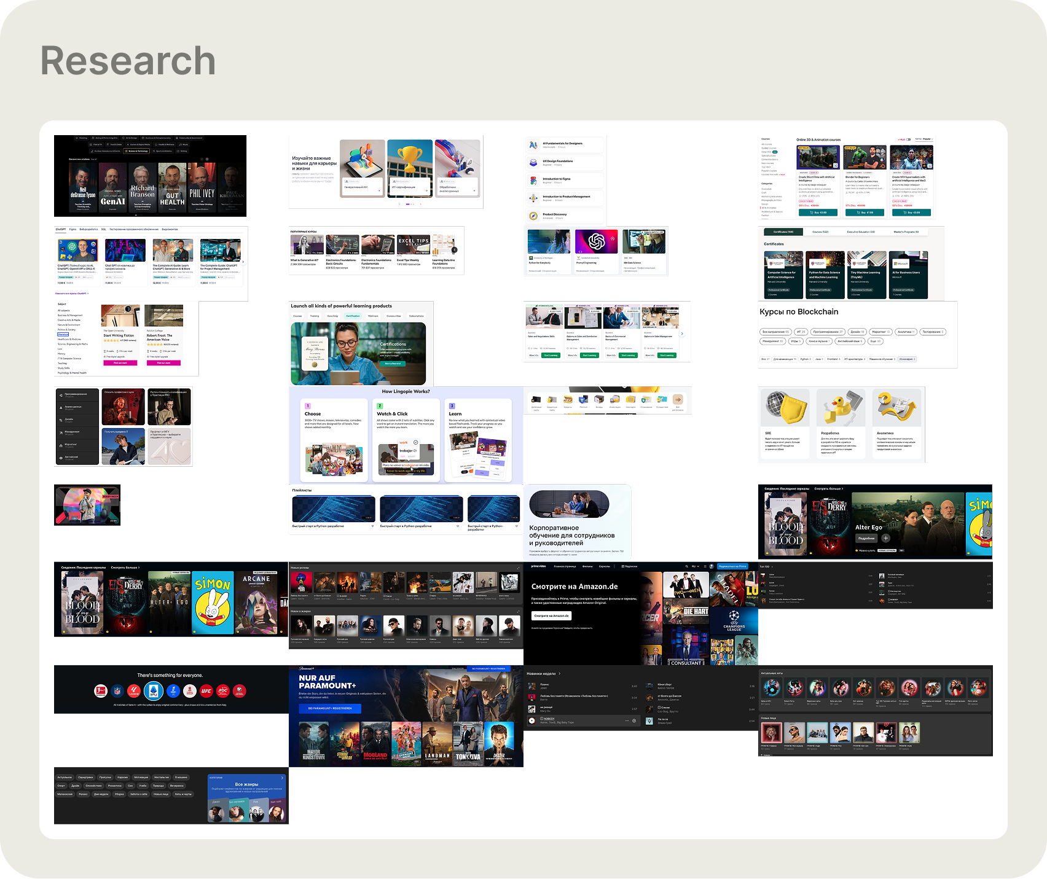The height and width of the screenshot is (879, 1047).
Task: Click the Introduction to Figma icon
Action: click(533, 181)
